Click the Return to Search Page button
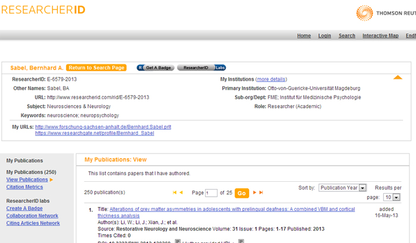The height and width of the screenshot is (243, 416). coord(96,68)
